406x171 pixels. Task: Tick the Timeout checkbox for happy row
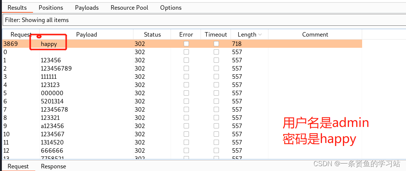[216, 44]
